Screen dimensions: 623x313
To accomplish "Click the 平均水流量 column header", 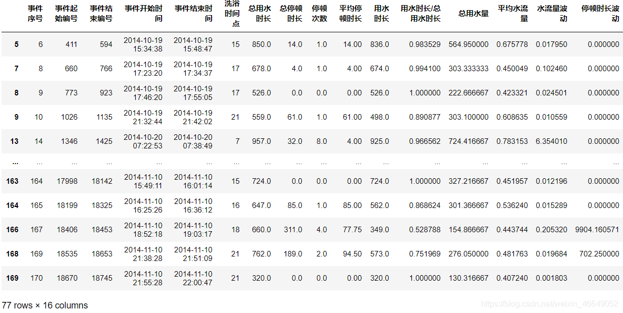I will [513, 14].
